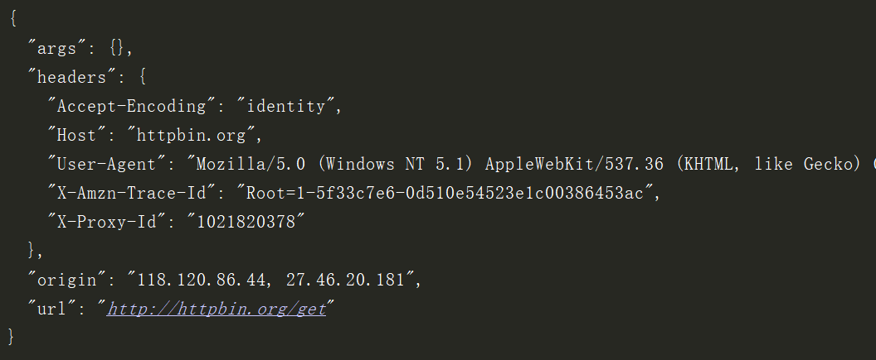Click the "args" key text

[x=56, y=48]
